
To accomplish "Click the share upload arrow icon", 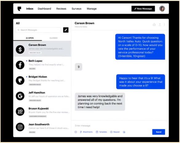I will point(160,24).
